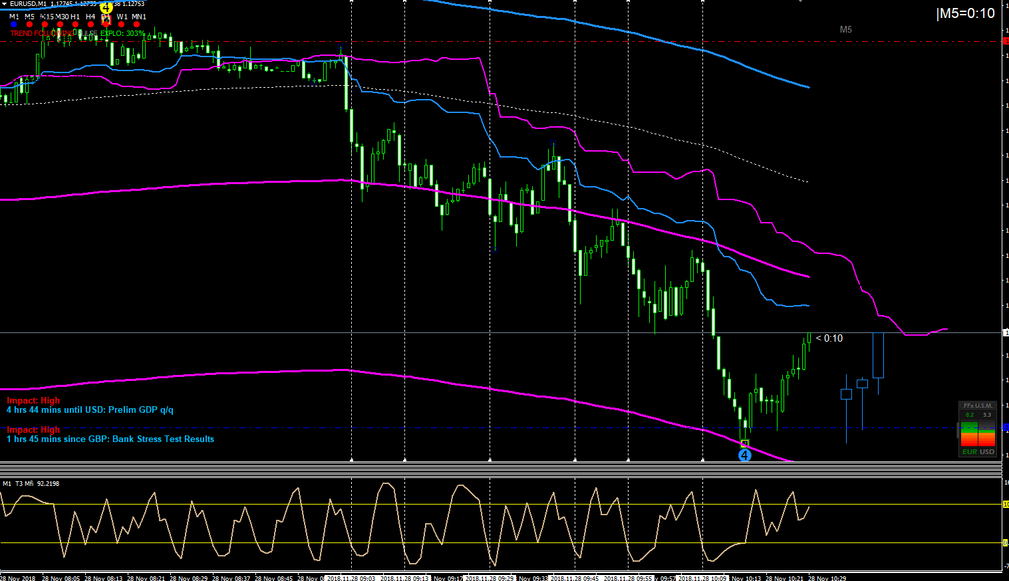1009x581 pixels.
Task: Select the 2018.11.28 09:03 time axis marker
Action: click(351, 578)
